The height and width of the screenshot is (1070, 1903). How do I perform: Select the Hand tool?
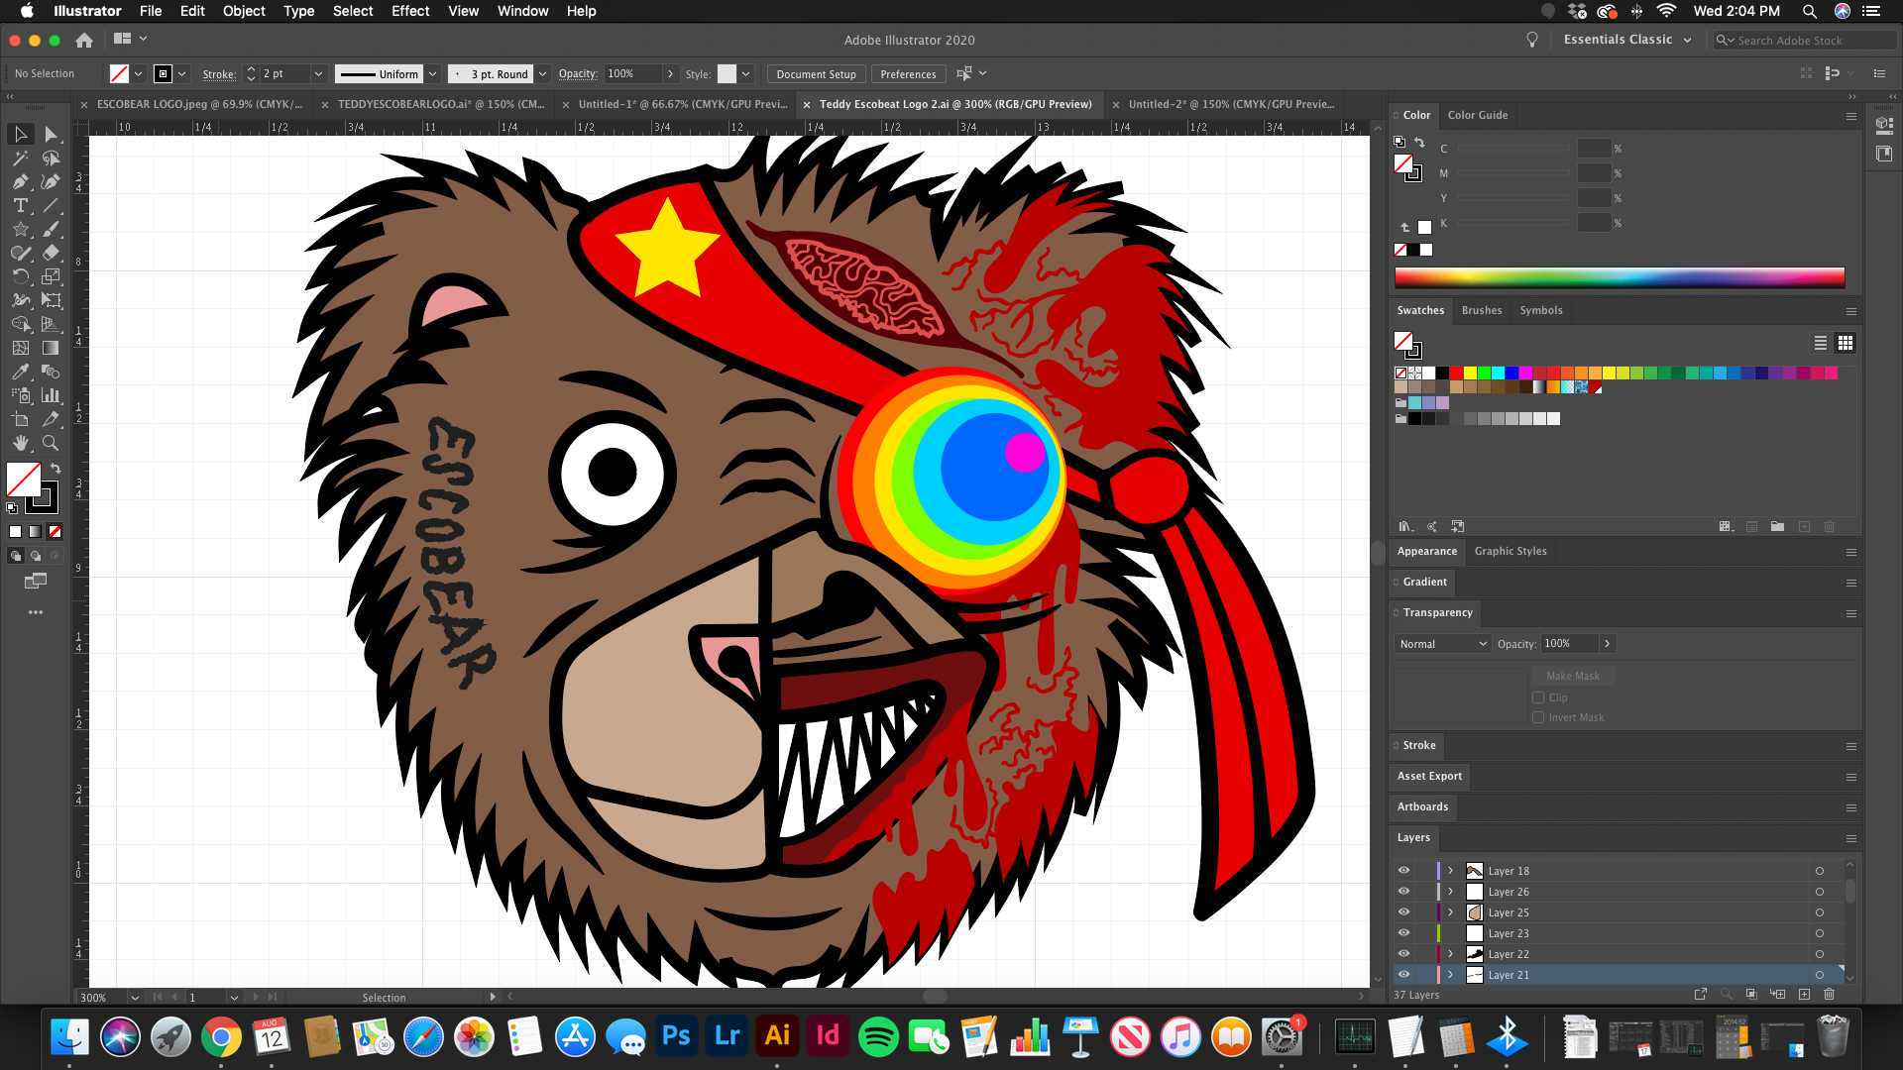20,444
